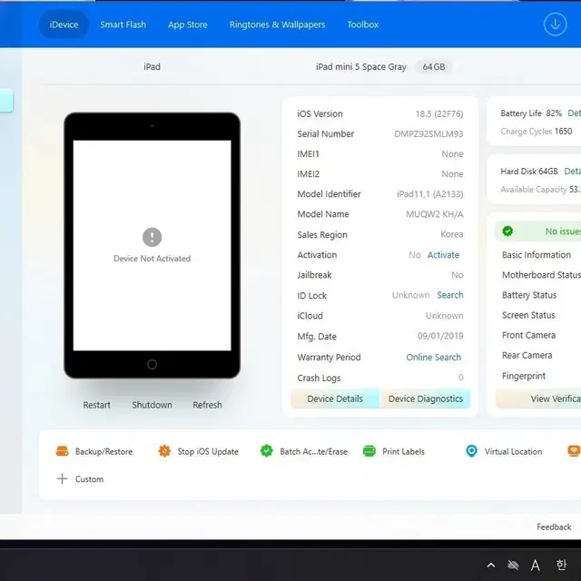Click the Motherboard Status row

click(x=541, y=274)
